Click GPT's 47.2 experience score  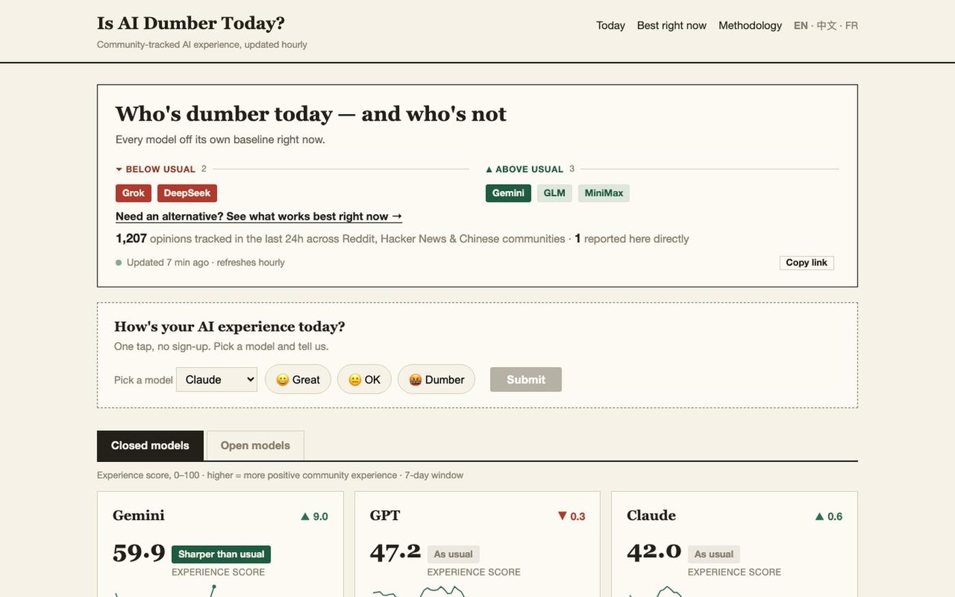pos(396,552)
